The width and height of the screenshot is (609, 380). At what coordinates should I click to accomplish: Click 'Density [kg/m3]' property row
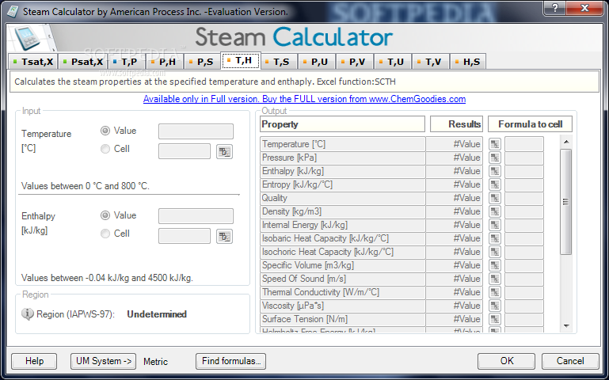click(x=343, y=211)
